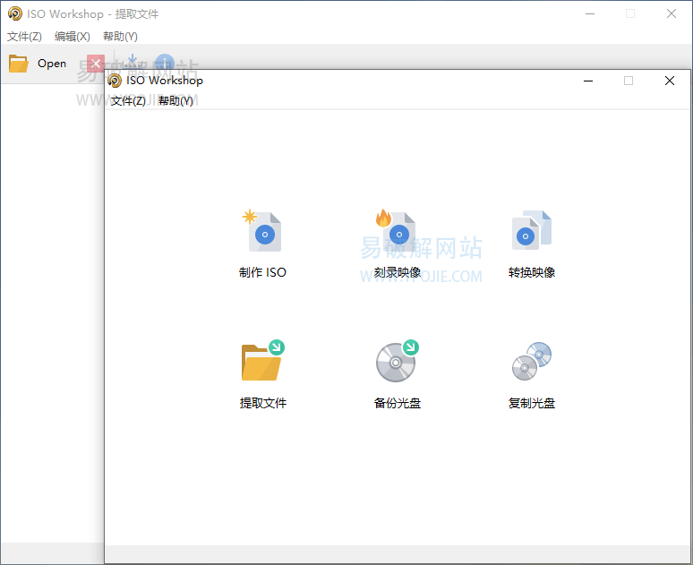Open the 制作 ISO (Make ISO) tool

click(262, 244)
